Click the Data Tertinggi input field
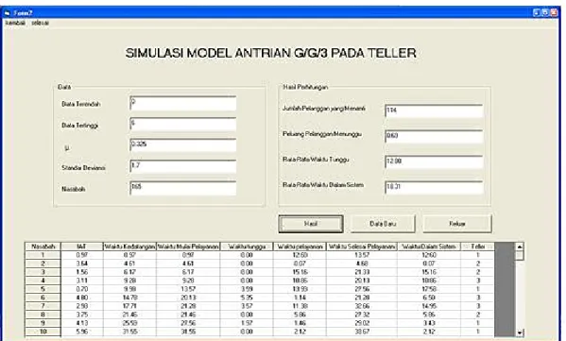Image resolution: width=566 pixels, height=341 pixels. click(183, 125)
